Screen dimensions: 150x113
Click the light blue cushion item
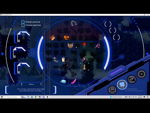coord(63,82)
